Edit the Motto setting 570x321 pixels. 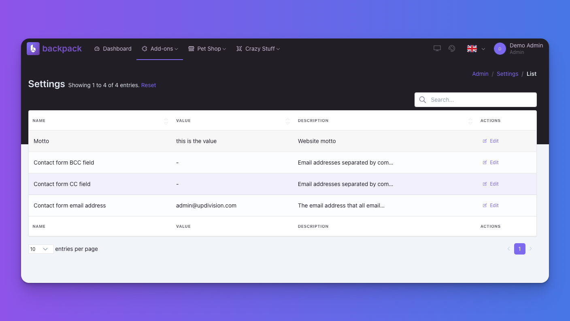pos(491,141)
